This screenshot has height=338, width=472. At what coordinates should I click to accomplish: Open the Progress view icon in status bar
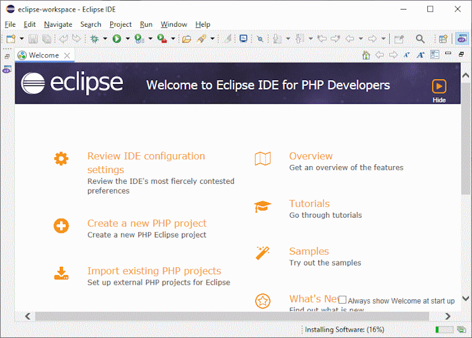click(x=461, y=330)
